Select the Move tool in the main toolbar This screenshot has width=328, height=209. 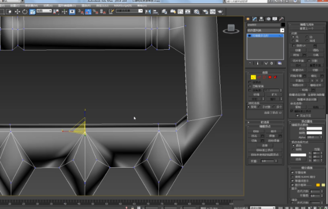point(17,11)
